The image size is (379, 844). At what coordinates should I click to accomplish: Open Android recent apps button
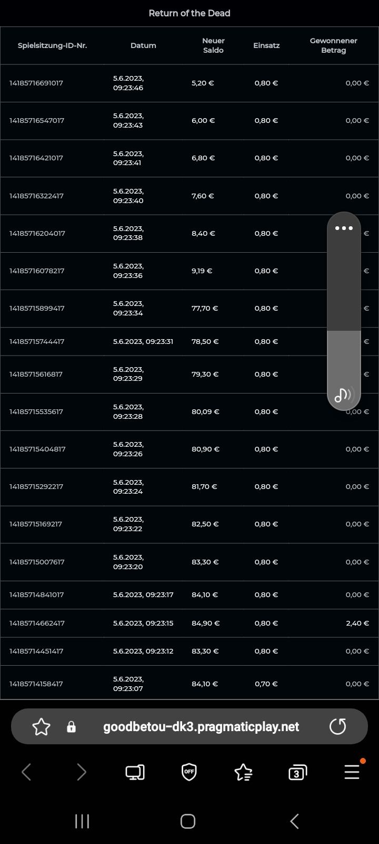click(x=82, y=821)
